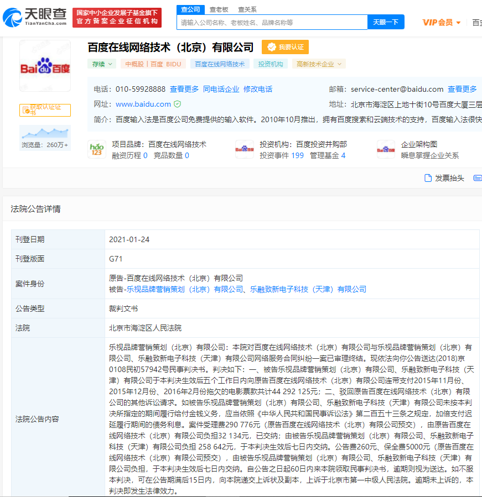482x497 pixels.
Task: Click the 项目品牌: 百度在线网络技术 text
Action: tap(159, 144)
